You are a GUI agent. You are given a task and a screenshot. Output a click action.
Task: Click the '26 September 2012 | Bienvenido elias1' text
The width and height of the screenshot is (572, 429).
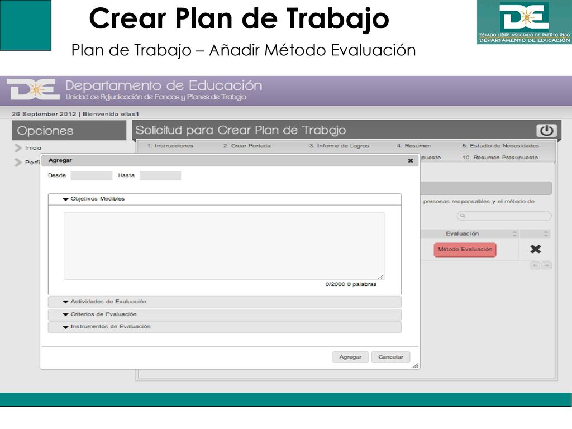75,114
